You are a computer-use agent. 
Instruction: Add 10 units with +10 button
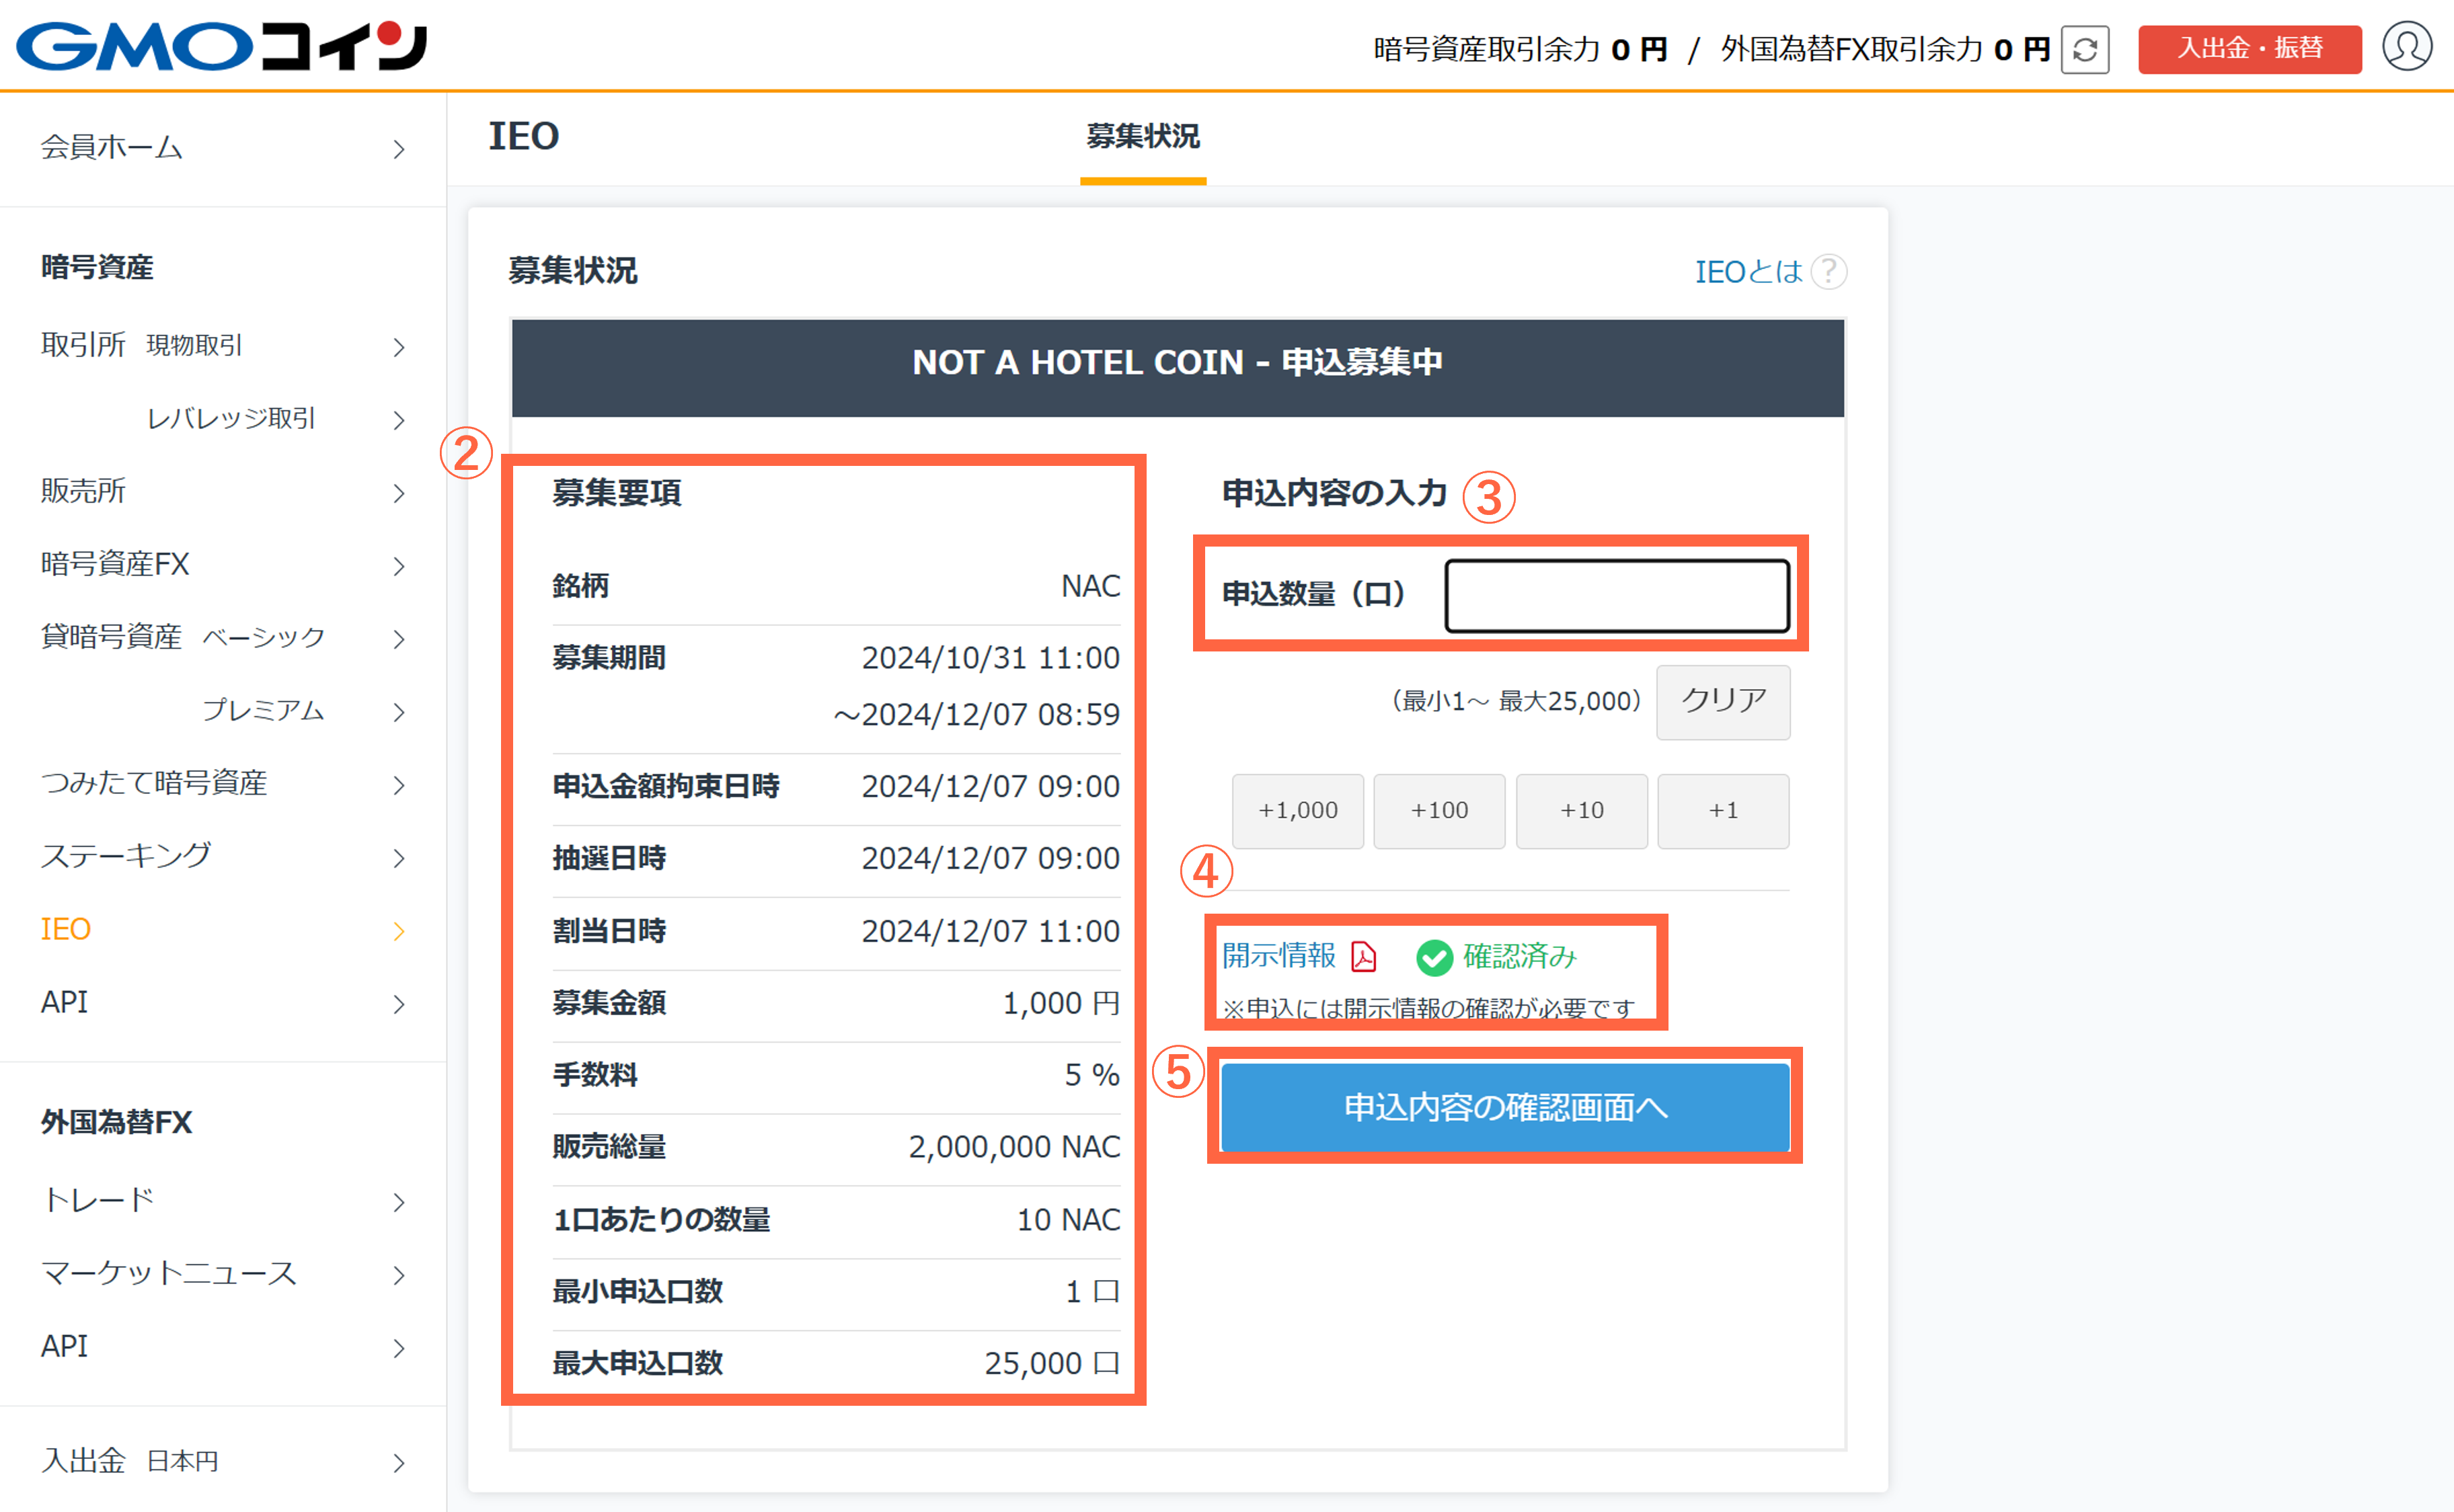click(1582, 811)
